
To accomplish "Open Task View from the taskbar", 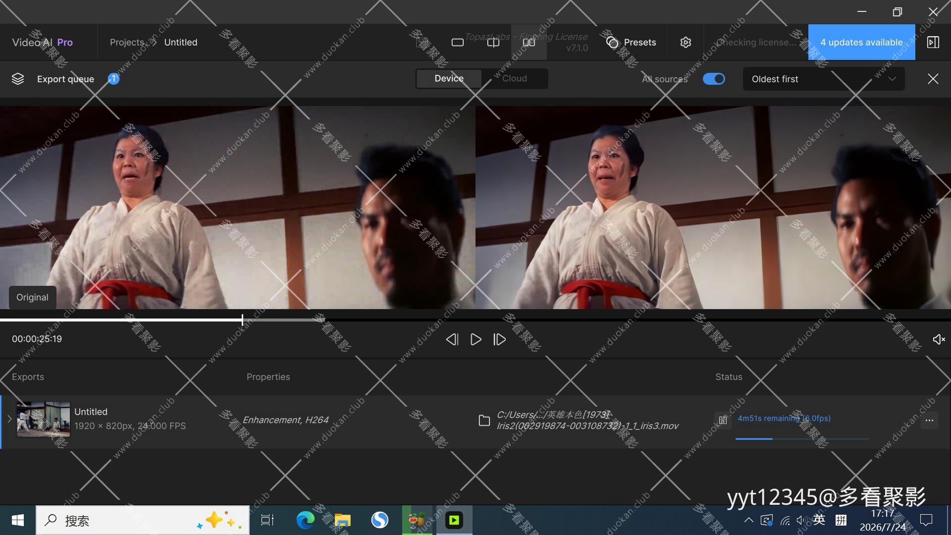I will click(267, 520).
